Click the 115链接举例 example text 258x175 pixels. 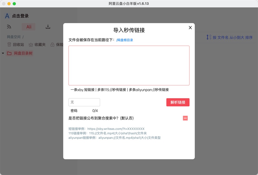click(107, 133)
